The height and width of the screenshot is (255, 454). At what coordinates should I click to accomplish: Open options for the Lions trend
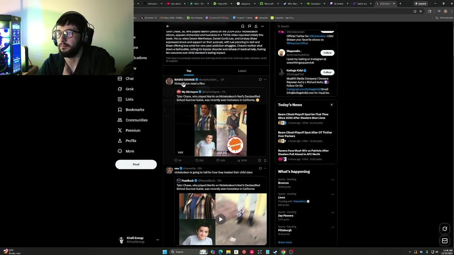tap(333, 194)
